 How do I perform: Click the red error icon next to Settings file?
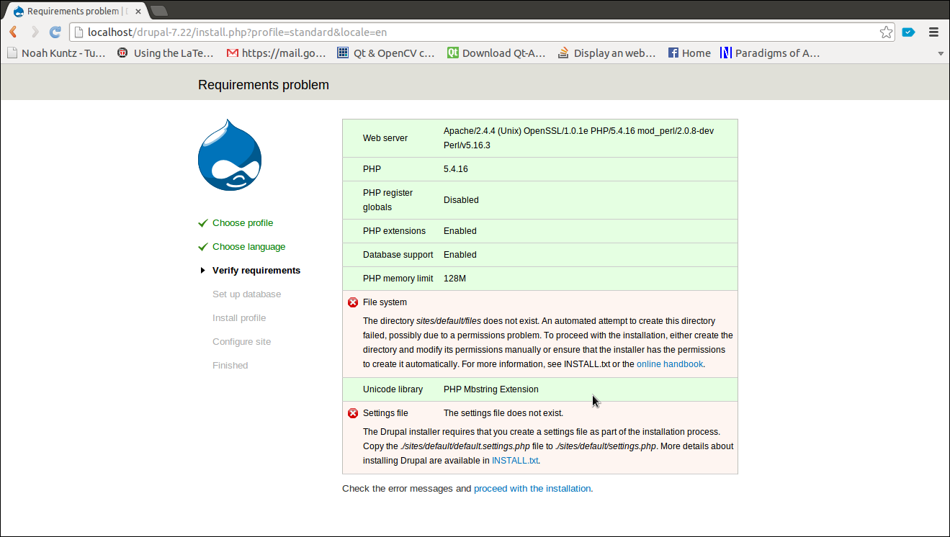pos(353,413)
